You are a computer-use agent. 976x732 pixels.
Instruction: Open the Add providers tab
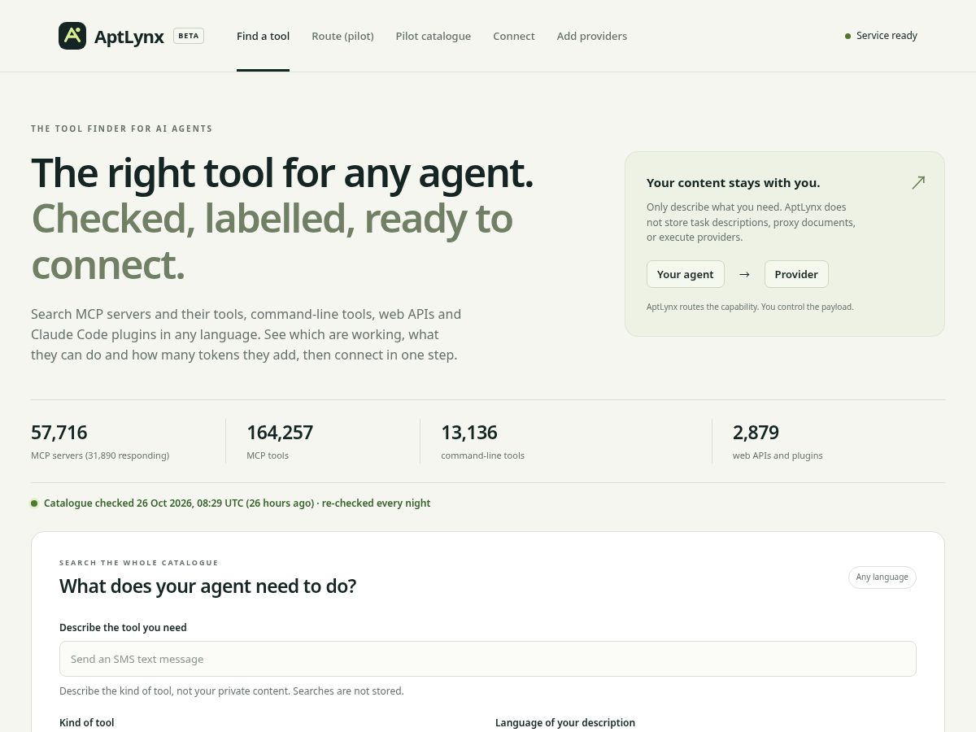(x=591, y=36)
